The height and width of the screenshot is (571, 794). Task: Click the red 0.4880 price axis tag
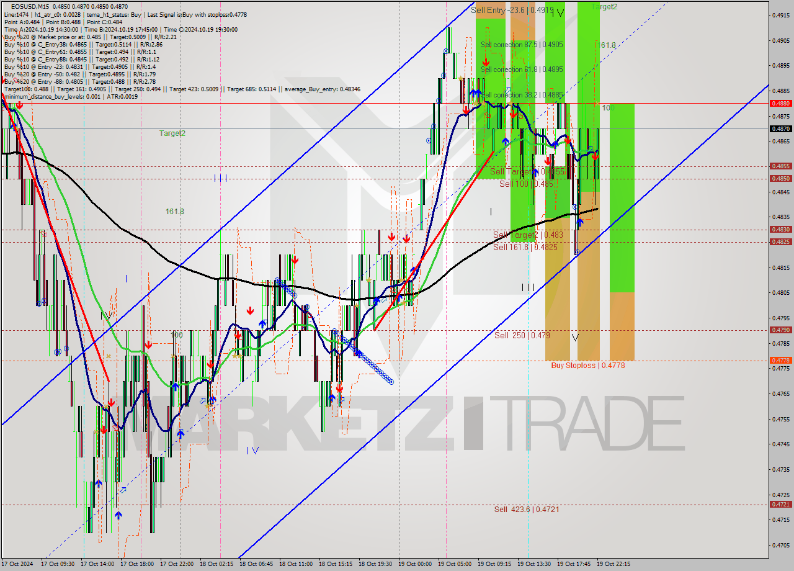tap(780, 104)
